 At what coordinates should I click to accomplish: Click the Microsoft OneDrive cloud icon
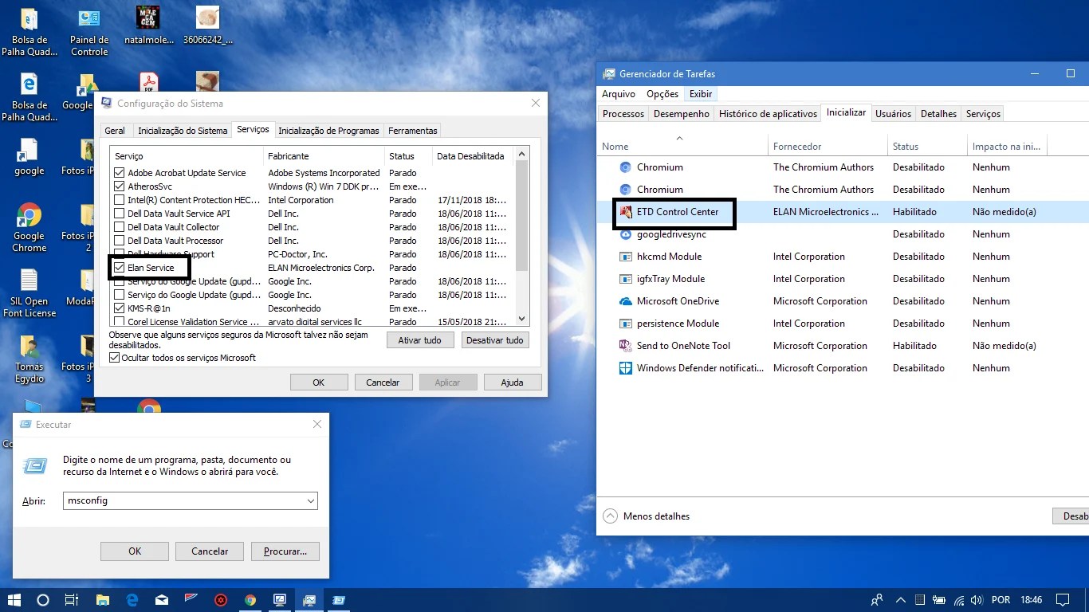click(626, 301)
